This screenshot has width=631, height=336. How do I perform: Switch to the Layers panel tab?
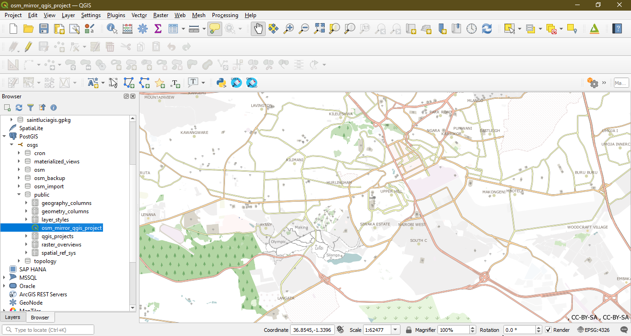(x=12, y=317)
